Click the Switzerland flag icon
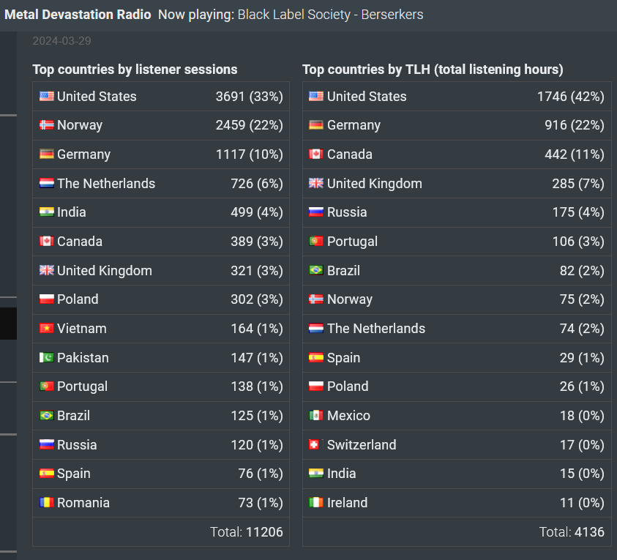The height and width of the screenshot is (560, 617). point(314,444)
